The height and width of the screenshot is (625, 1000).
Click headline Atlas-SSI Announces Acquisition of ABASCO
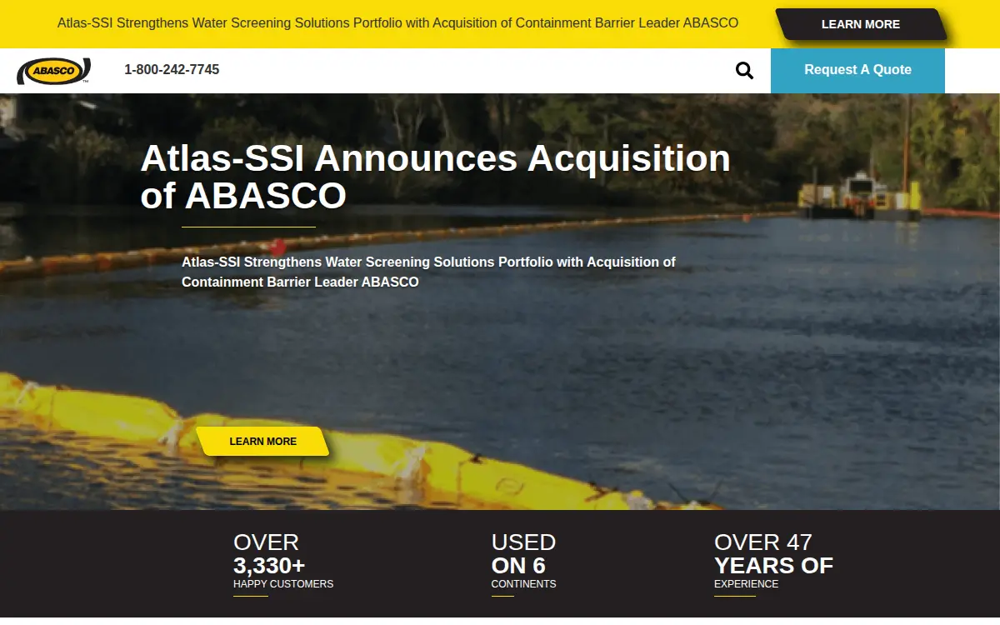[x=435, y=177]
